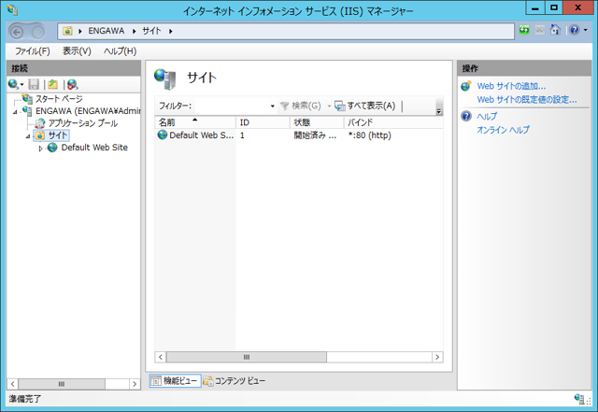598x412 pixels.
Task: Click the 開始済み status cell
Action: pos(315,135)
